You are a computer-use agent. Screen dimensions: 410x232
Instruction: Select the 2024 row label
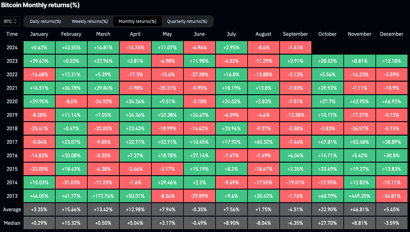[x=12, y=47]
